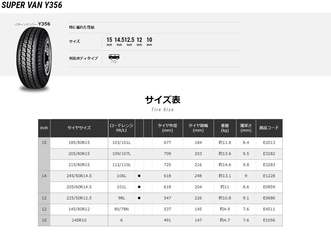Click the SUPER VAN Y356 title
Viewport: 331px width, 234px height.
click(32, 5)
